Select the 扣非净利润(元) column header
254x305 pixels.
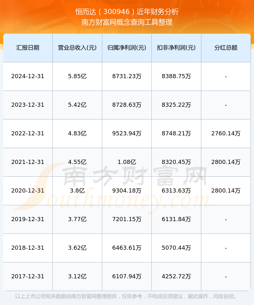176,48
